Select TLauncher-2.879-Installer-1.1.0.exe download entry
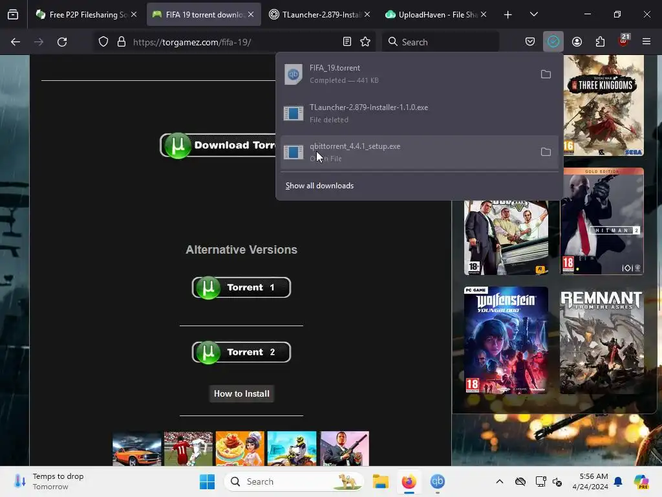 click(419, 113)
